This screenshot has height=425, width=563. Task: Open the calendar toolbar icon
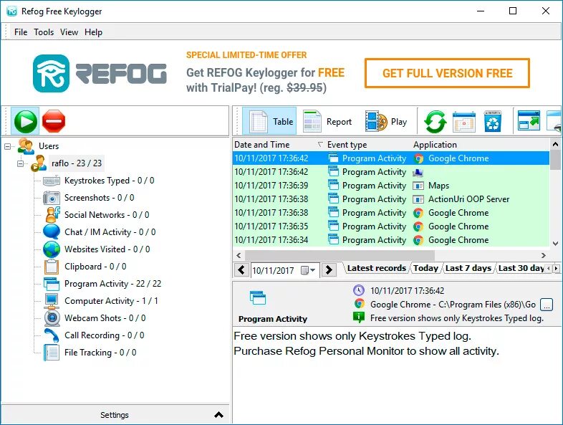[464, 122]
